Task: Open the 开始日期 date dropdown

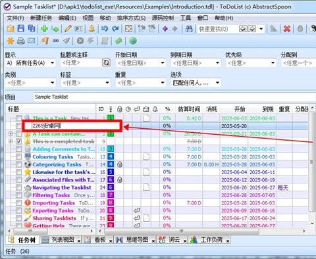Action: (x=163, y=63)
